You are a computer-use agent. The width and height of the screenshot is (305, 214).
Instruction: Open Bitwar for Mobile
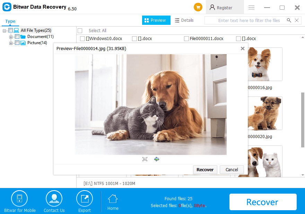point(20,202)
